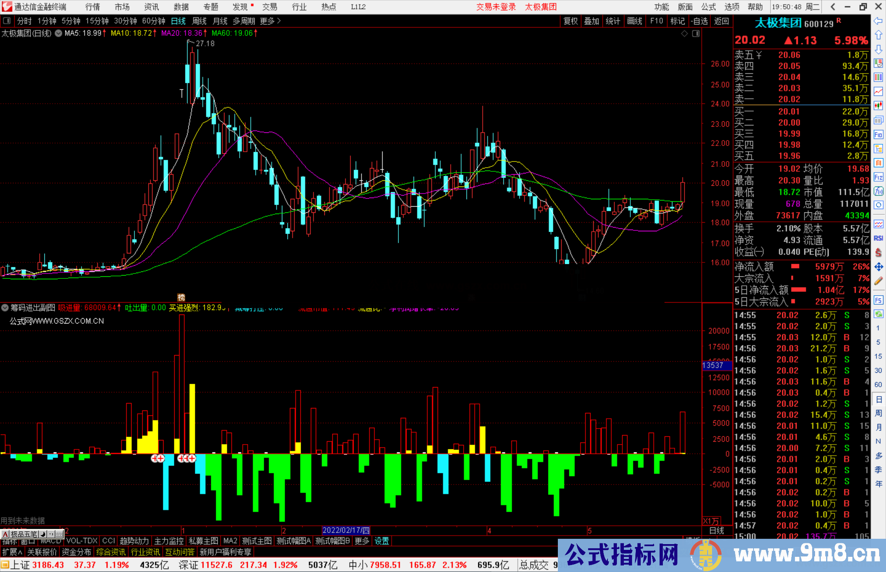Click the red trend line chart icon
Screen dimensions: 886x572
[878, 91]
